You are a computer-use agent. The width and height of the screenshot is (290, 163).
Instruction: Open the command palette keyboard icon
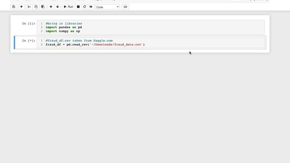125,7
